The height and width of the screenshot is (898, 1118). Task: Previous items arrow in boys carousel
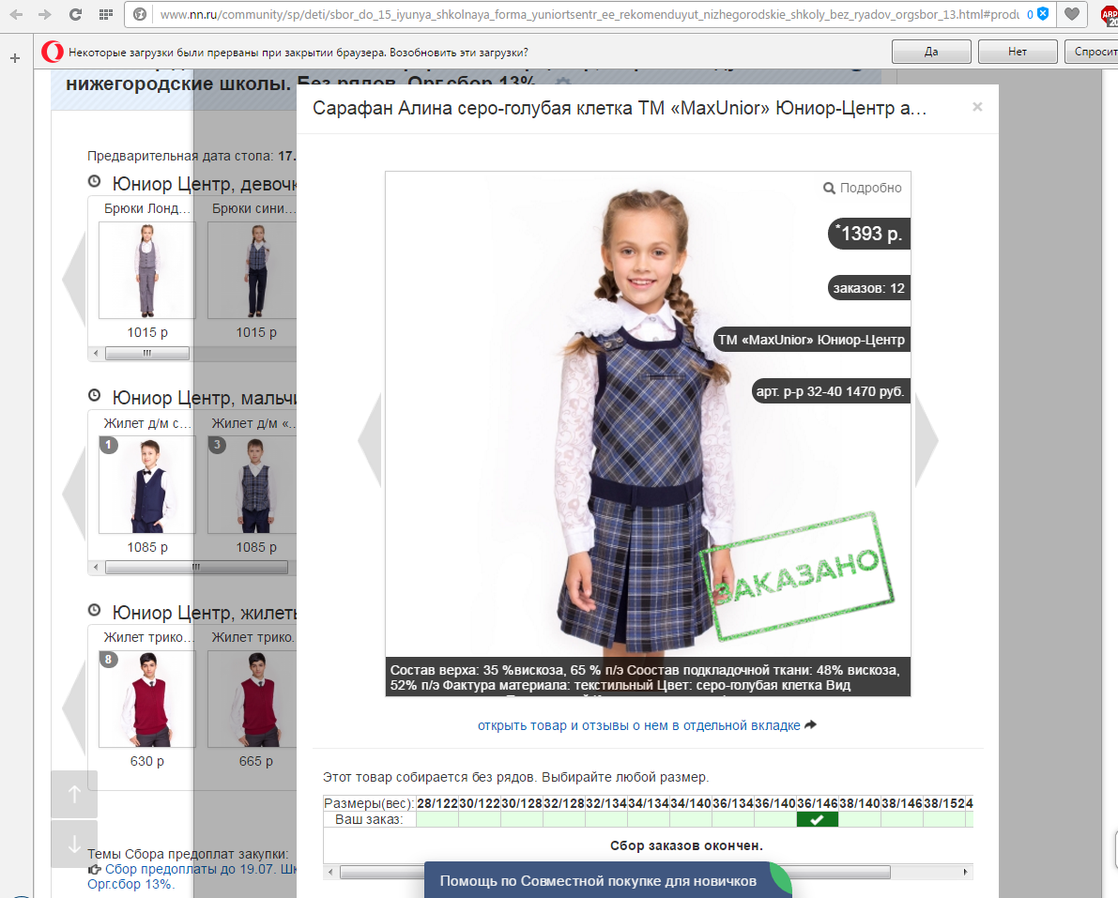73,494
